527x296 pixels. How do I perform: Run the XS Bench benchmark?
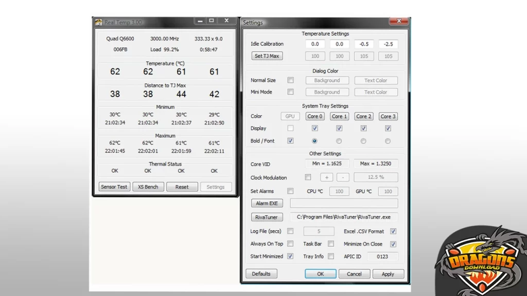[x=148, y=187]
